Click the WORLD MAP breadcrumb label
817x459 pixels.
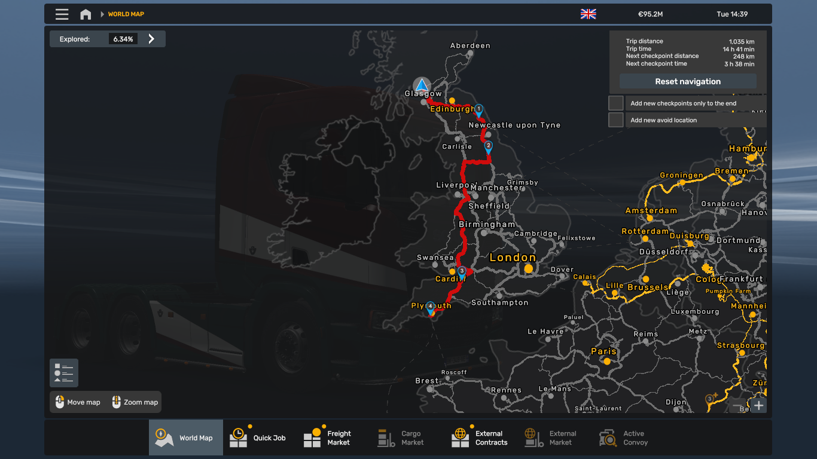pyautogui.click(x=126, y=14)
